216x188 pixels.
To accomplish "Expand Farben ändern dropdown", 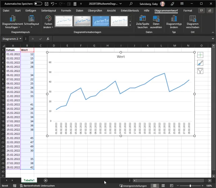I will 48,21.
